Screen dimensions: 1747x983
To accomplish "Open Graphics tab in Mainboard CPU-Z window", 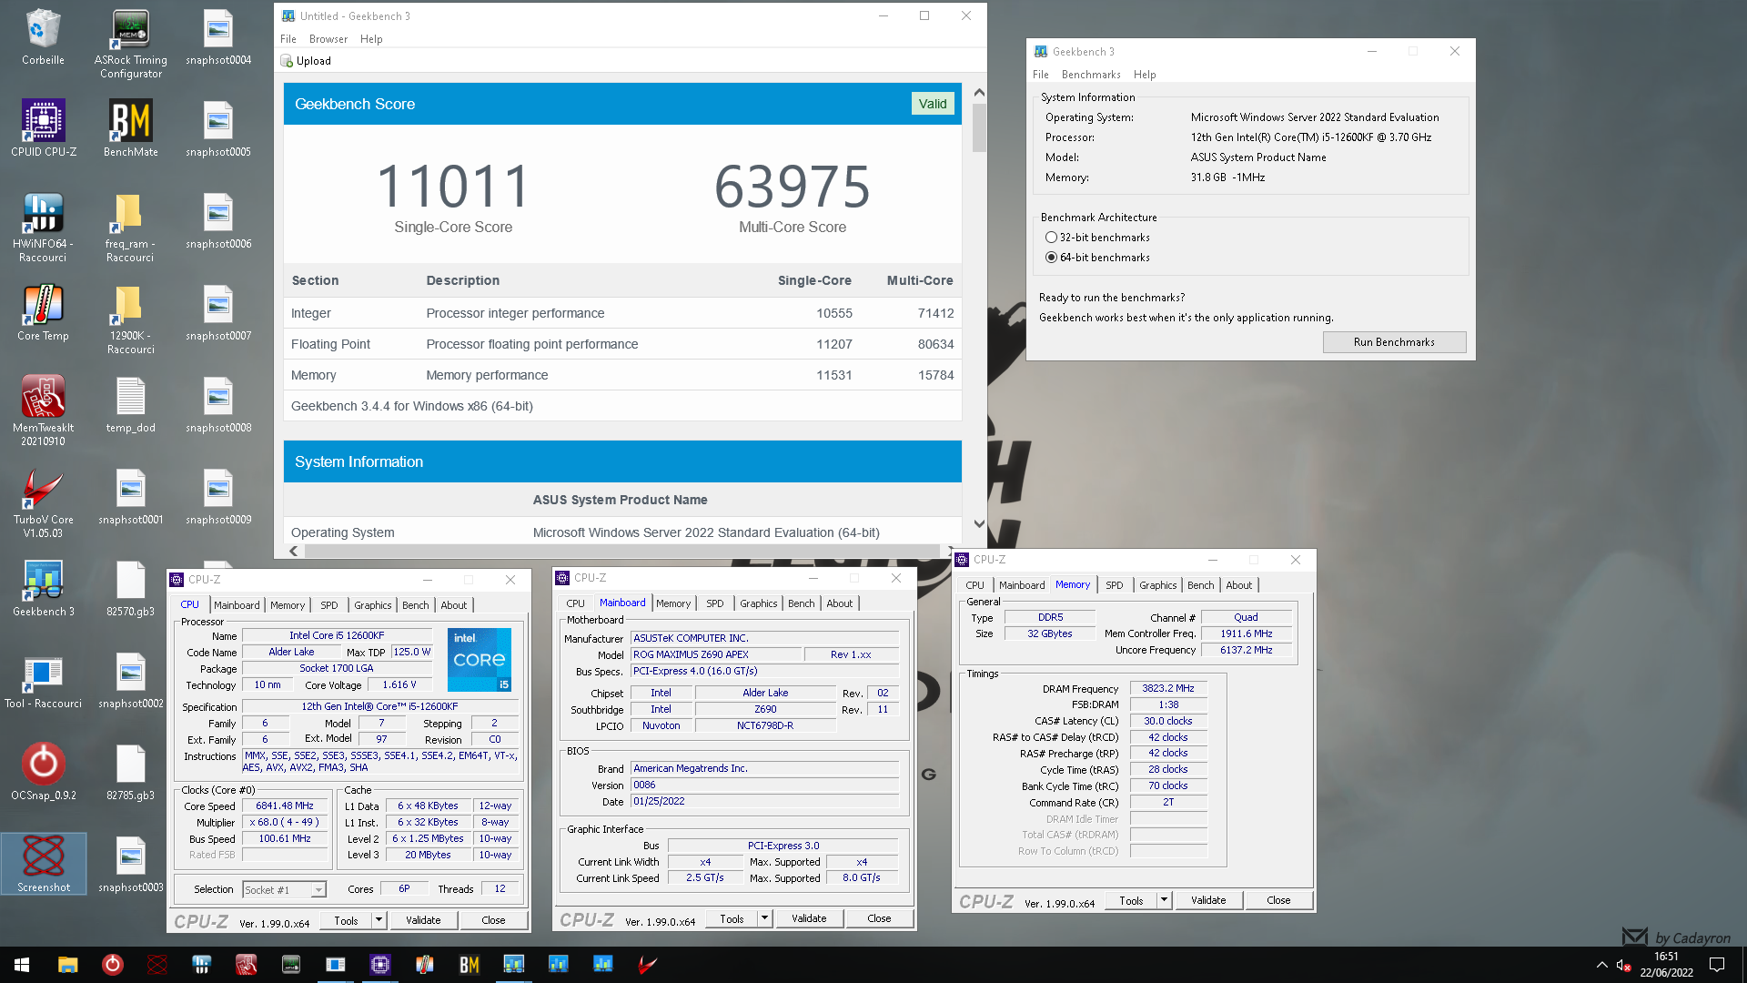I will click(758, 603).
